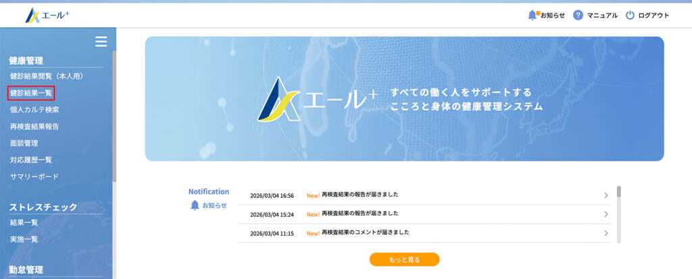The image size is (692, 279).
Task: Open 面談管理 in the sidebar
Action: pos(24,143)
